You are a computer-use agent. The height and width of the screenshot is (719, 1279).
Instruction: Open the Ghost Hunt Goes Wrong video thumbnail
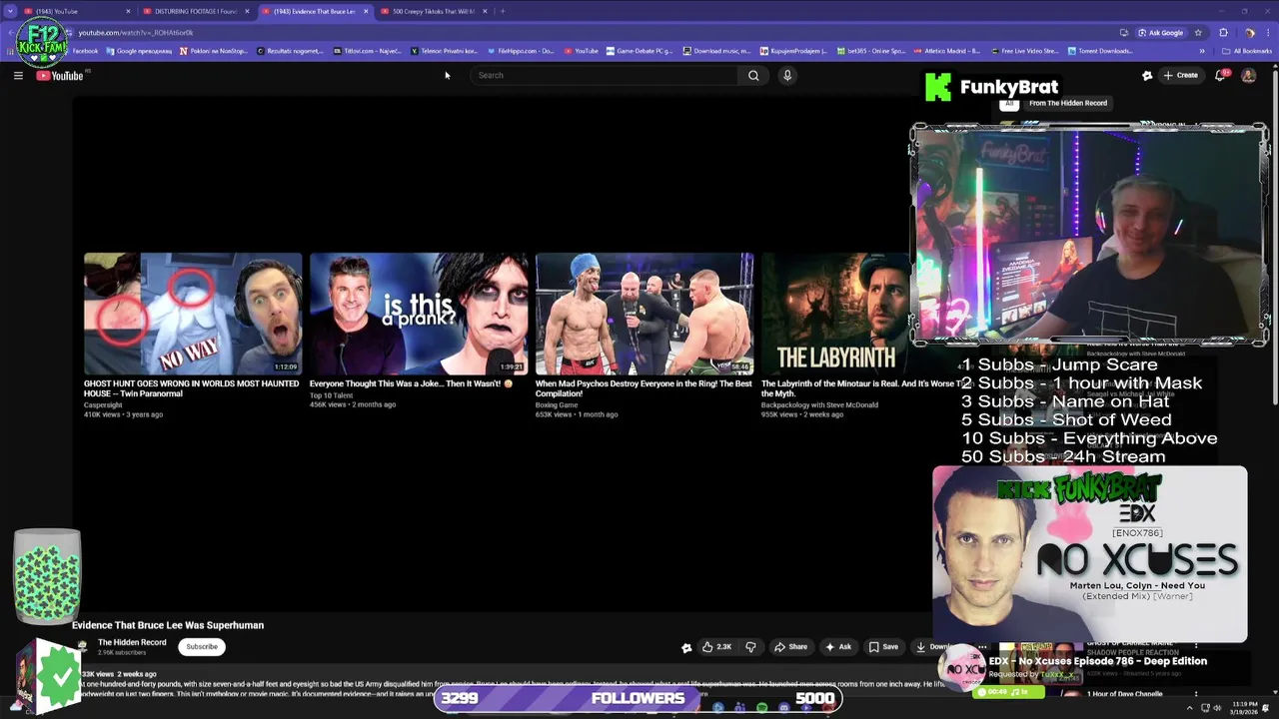(193, 314)
